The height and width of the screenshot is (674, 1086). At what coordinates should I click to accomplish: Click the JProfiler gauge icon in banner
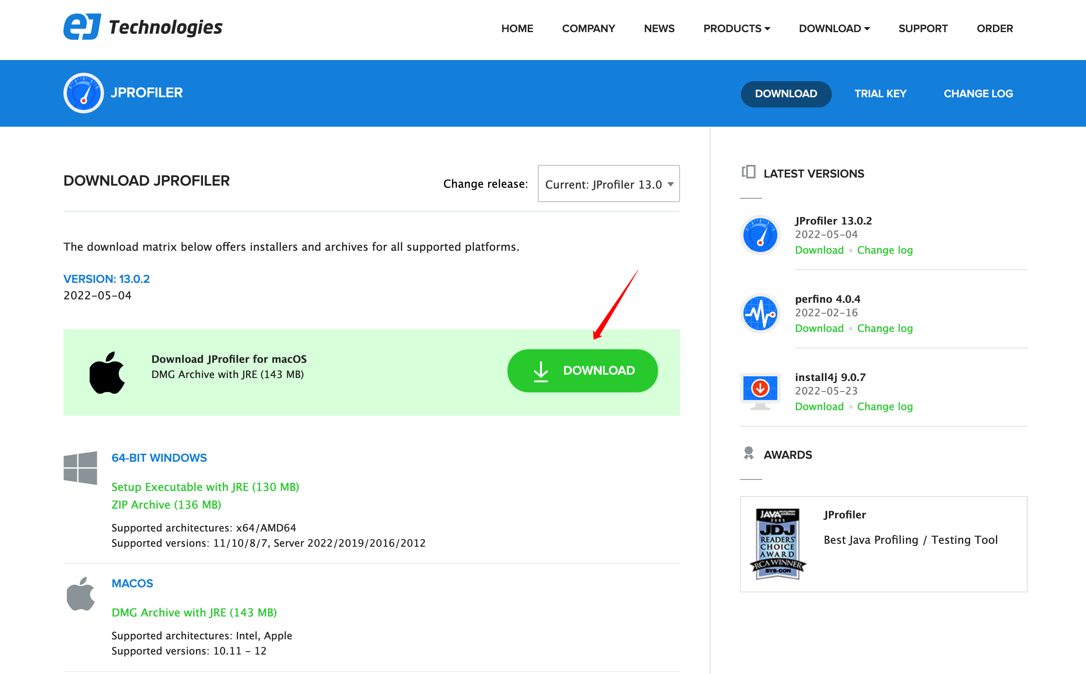coord(83,93)
